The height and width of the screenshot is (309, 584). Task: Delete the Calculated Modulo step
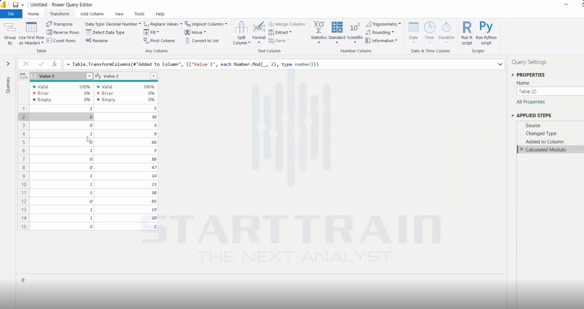coord(522,149)
